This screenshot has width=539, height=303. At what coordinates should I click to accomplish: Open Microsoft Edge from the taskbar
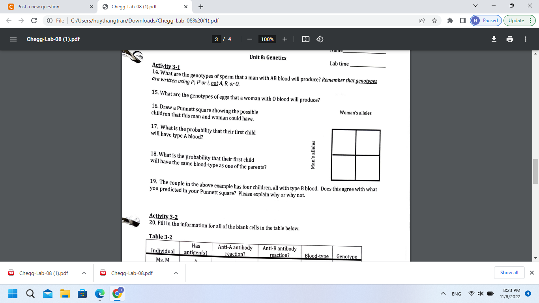(x=100, y=294)
